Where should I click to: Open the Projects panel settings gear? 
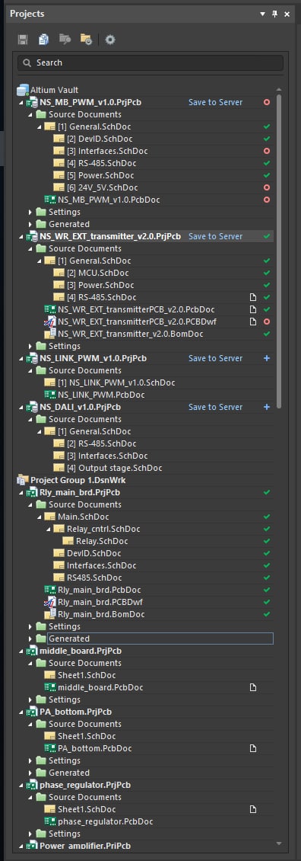tap(110, 40)
